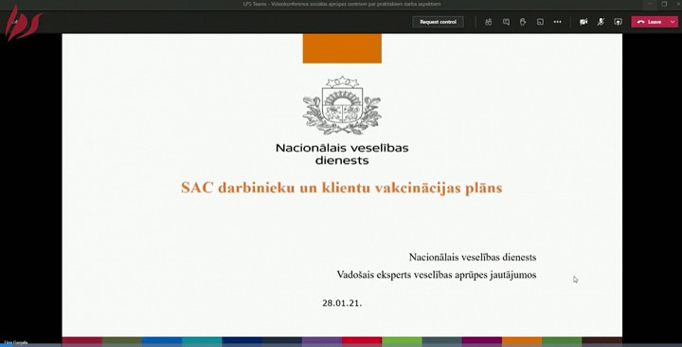Expand the Leave options arrow
This screenshot has width=682, height=347.
click(673, 22)
